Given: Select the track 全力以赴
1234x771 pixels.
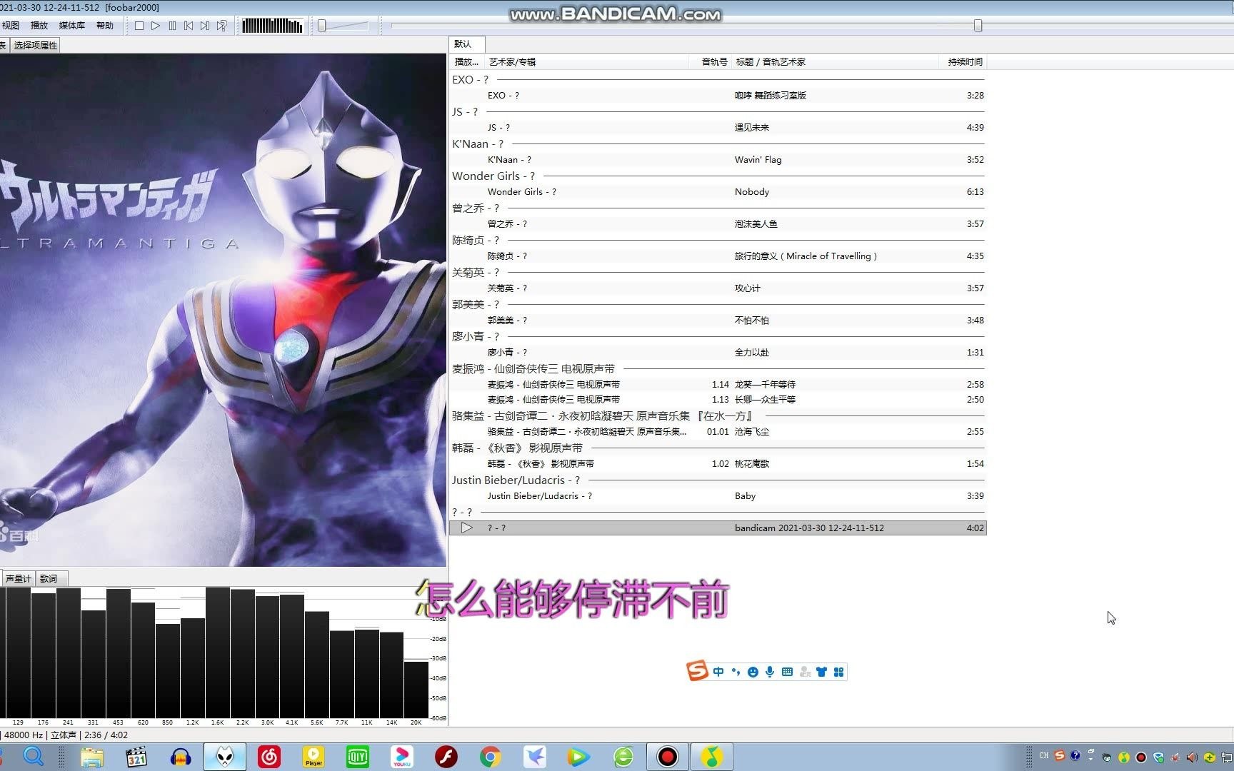Looking at the screenshot, I should [718, 353].
